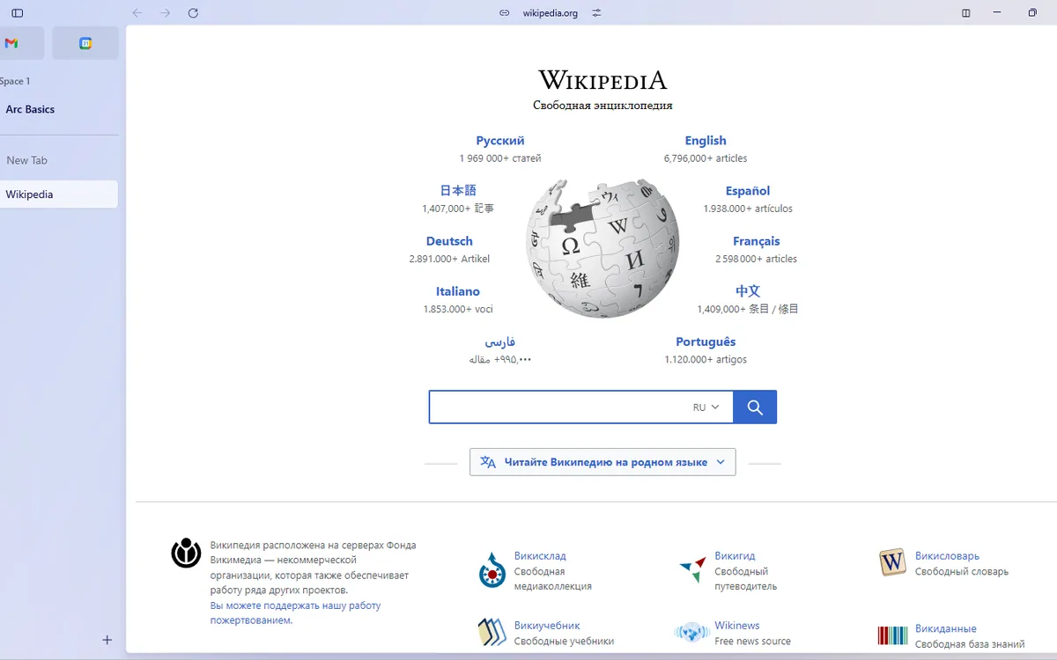Open Português Wikipedia

point(706,341)
